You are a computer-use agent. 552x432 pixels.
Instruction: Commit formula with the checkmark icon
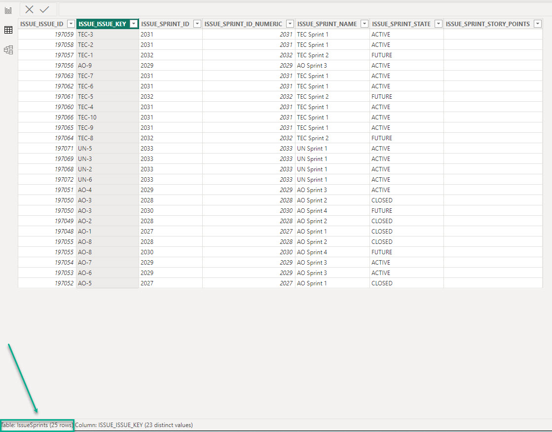44,9
